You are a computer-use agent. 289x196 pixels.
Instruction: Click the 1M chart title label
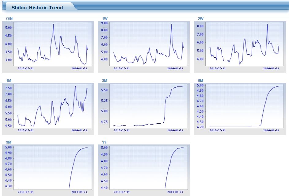pos(9,81)
